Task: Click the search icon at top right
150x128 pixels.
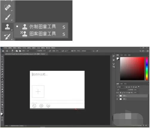Action: coord(140,51)
